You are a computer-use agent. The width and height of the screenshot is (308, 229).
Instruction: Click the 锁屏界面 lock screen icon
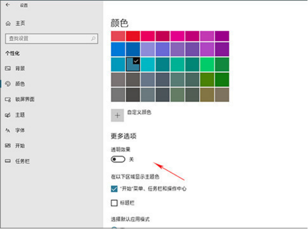8,99
